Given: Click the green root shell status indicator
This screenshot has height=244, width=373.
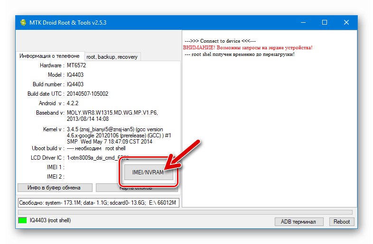Looking at the screenshot, I should coord(23,220).
